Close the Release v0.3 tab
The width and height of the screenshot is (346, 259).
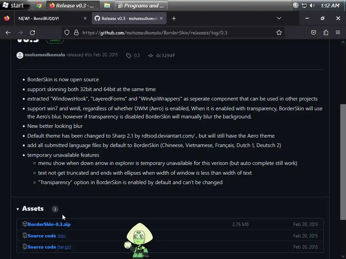click(x=161, y=18)
